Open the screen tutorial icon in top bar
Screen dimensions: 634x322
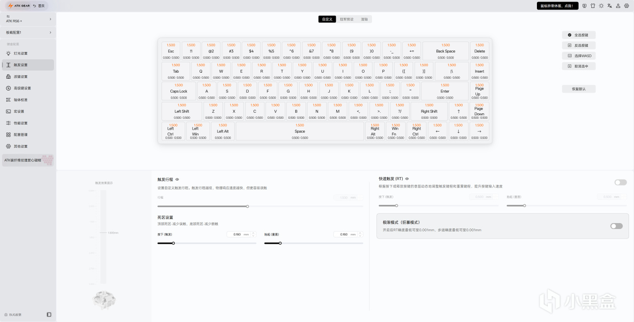584,6
